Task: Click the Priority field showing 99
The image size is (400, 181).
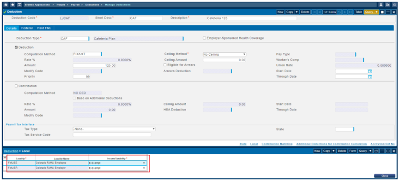Action: tap(82, 76)
